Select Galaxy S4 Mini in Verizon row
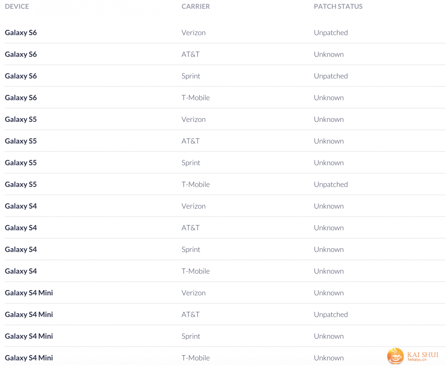 click(29, 293)
